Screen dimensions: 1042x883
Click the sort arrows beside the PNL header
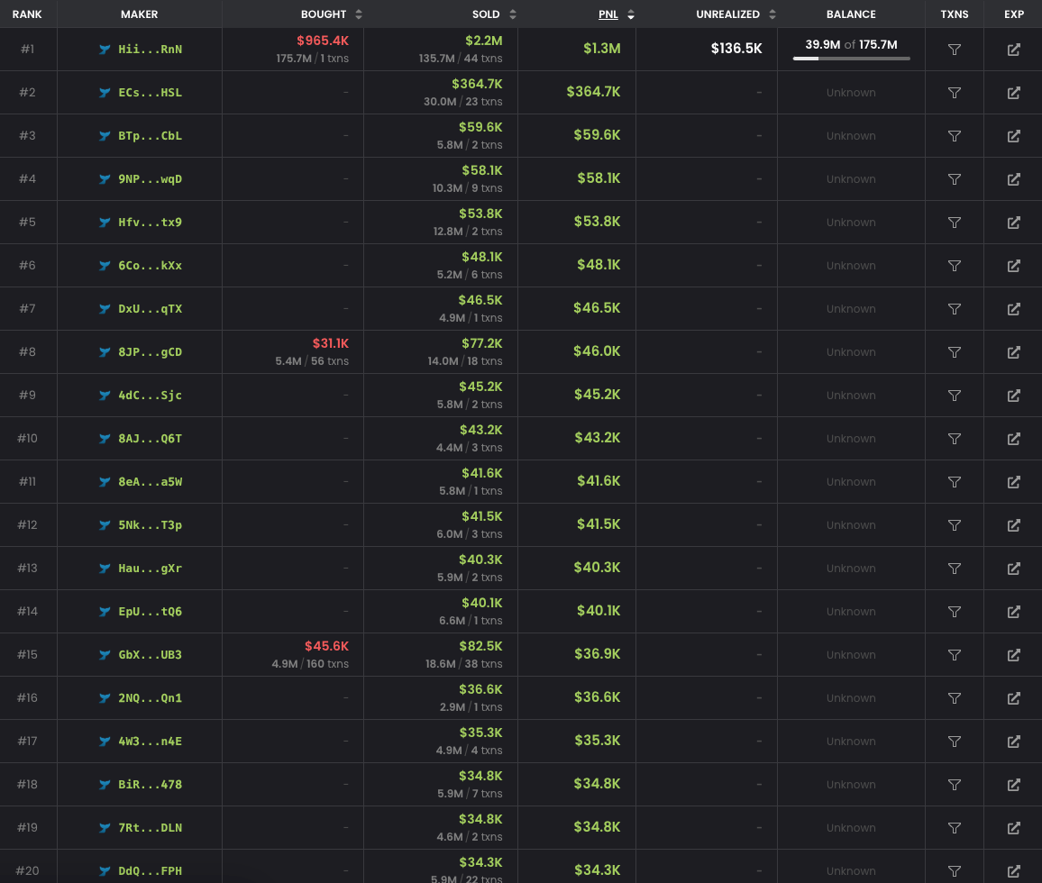631,14
